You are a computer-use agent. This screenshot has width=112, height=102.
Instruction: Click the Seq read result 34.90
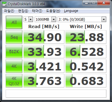point(44,37)
